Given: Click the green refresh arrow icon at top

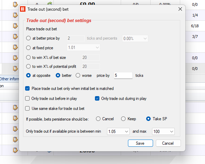Looking at the screenshot, I should click(x=50, y=3).
